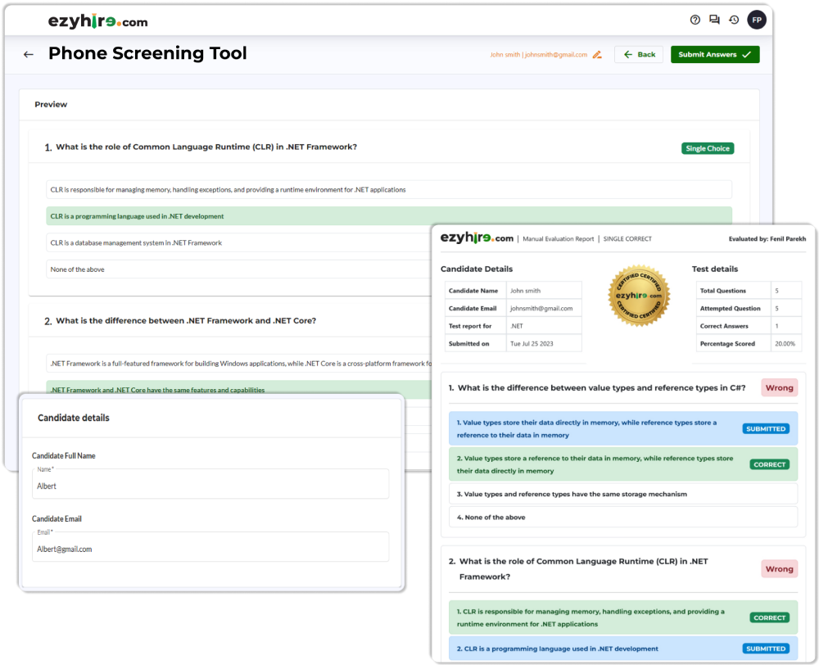Screen dimensions: 819x665
Task: Click the John smith email link
Action: click(539, 54)
